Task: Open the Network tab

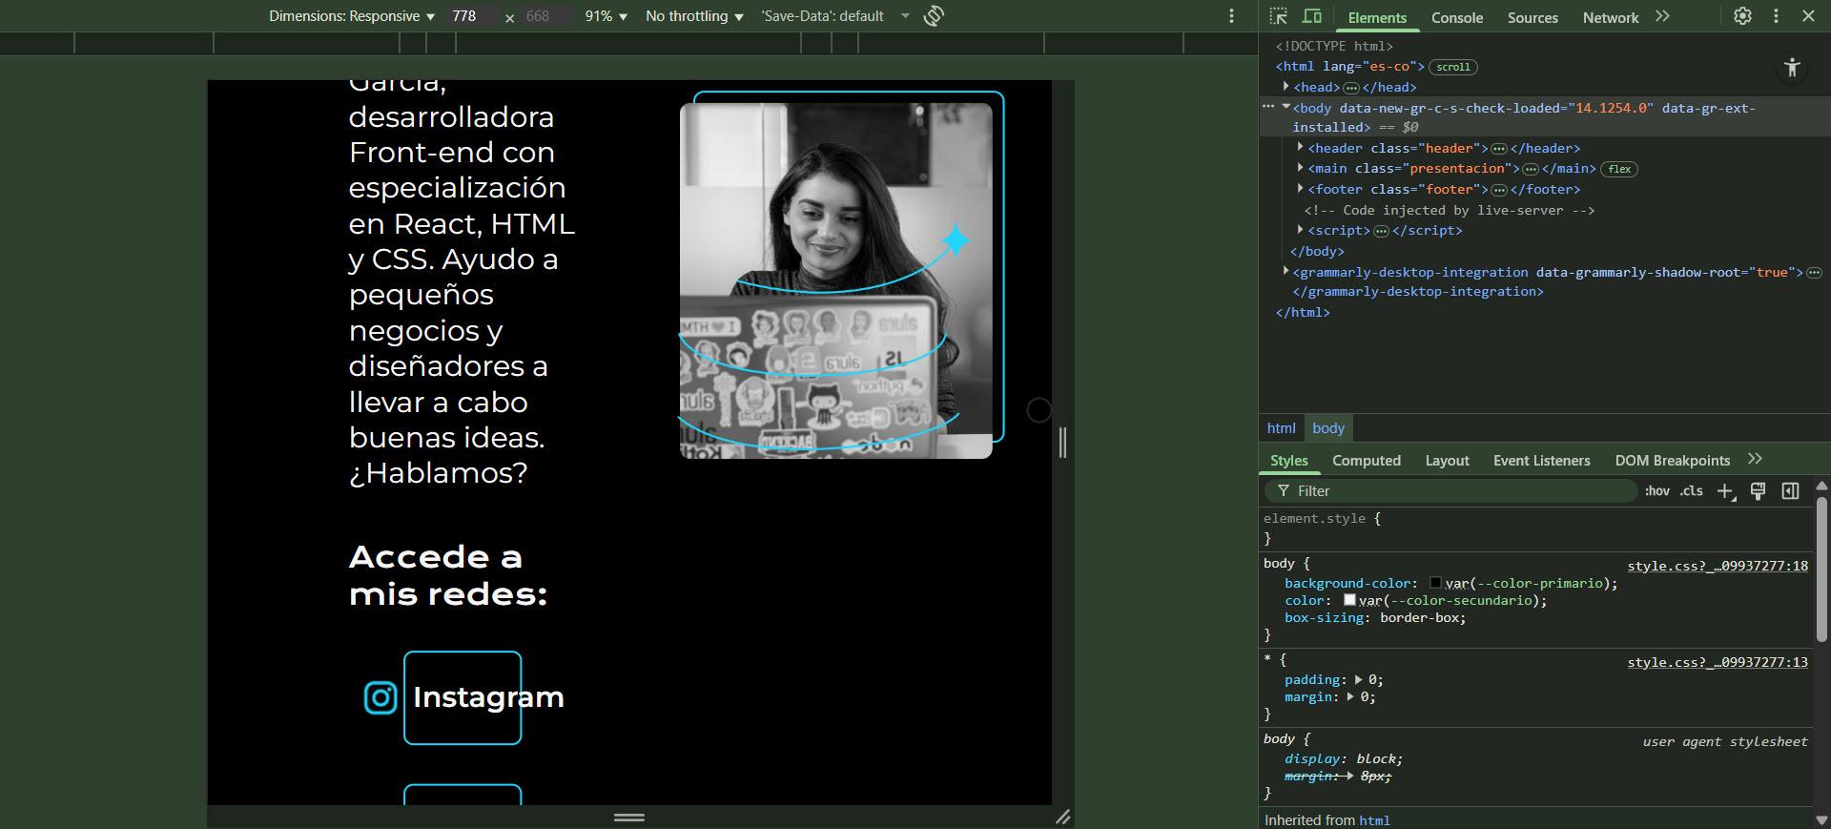Action: point(1611,17)
